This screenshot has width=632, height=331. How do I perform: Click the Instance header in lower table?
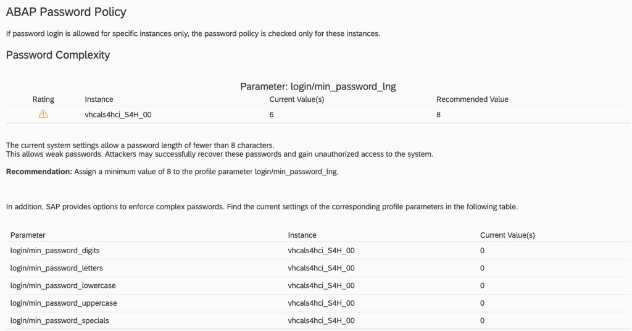coord(302,235)
